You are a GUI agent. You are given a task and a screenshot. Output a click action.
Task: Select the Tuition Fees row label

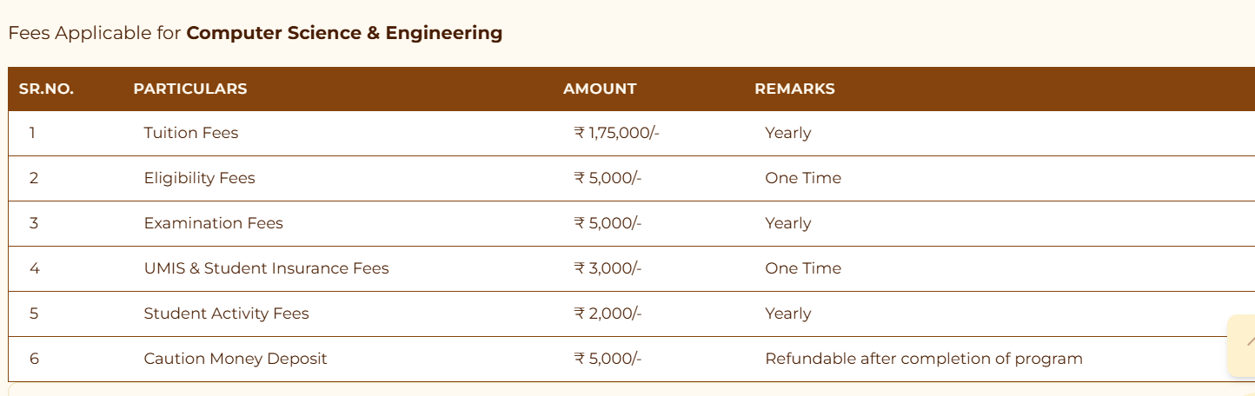191,133
